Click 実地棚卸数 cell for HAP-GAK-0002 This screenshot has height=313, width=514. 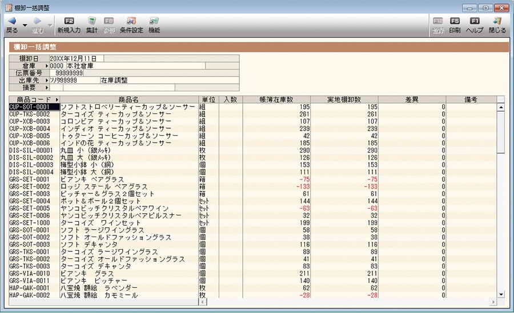(344, 295)
